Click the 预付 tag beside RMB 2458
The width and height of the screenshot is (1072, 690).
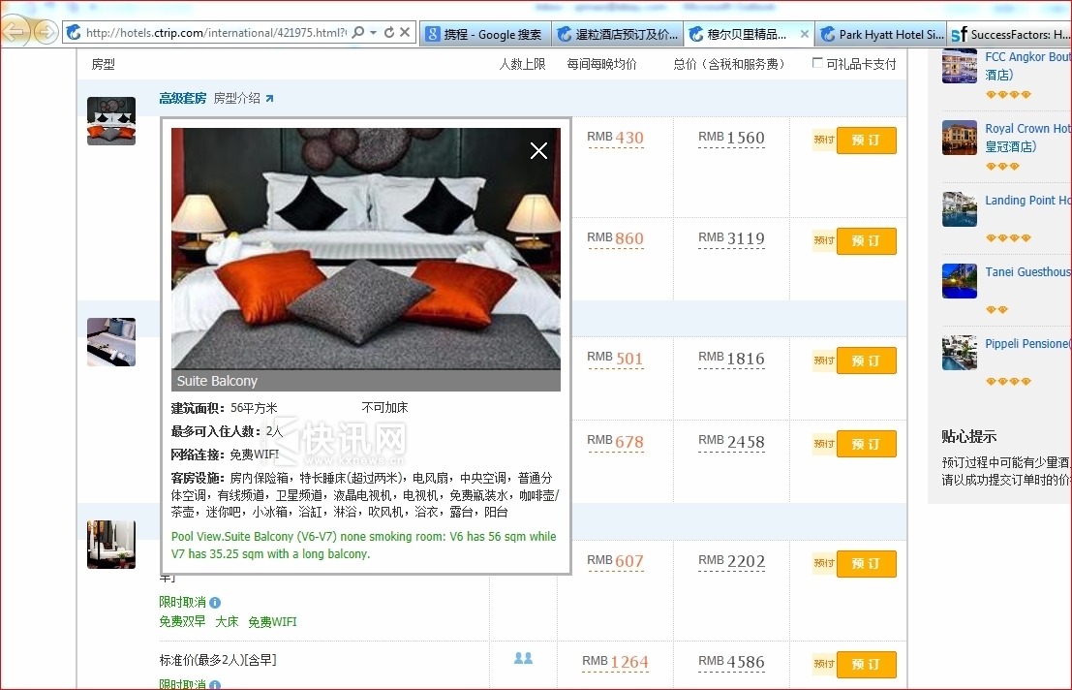pyautogui.click(x=824, y=444)
